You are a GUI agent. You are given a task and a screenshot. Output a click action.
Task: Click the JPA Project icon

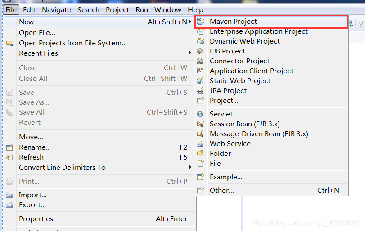coord(200,90)
